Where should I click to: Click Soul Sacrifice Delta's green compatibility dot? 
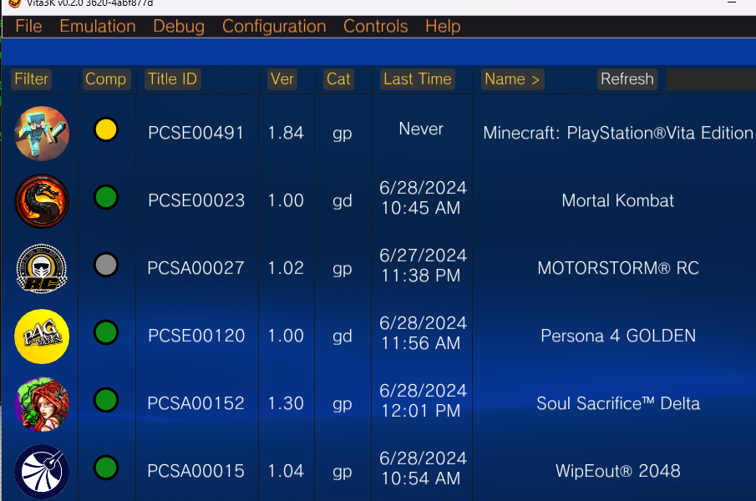click(x=106, y=400)
